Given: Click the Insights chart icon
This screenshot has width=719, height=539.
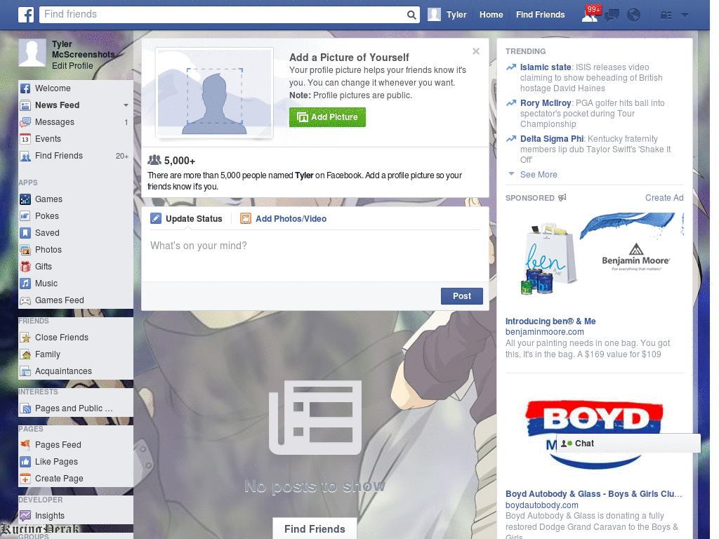Looking at the screenshot, I should coord(25,516).
